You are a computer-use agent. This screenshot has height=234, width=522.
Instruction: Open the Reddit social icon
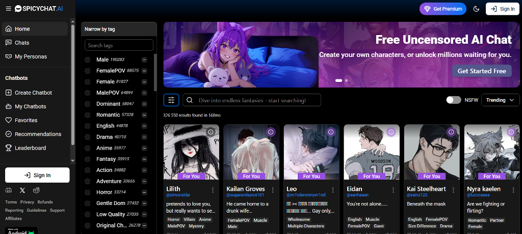click(36, 190)
